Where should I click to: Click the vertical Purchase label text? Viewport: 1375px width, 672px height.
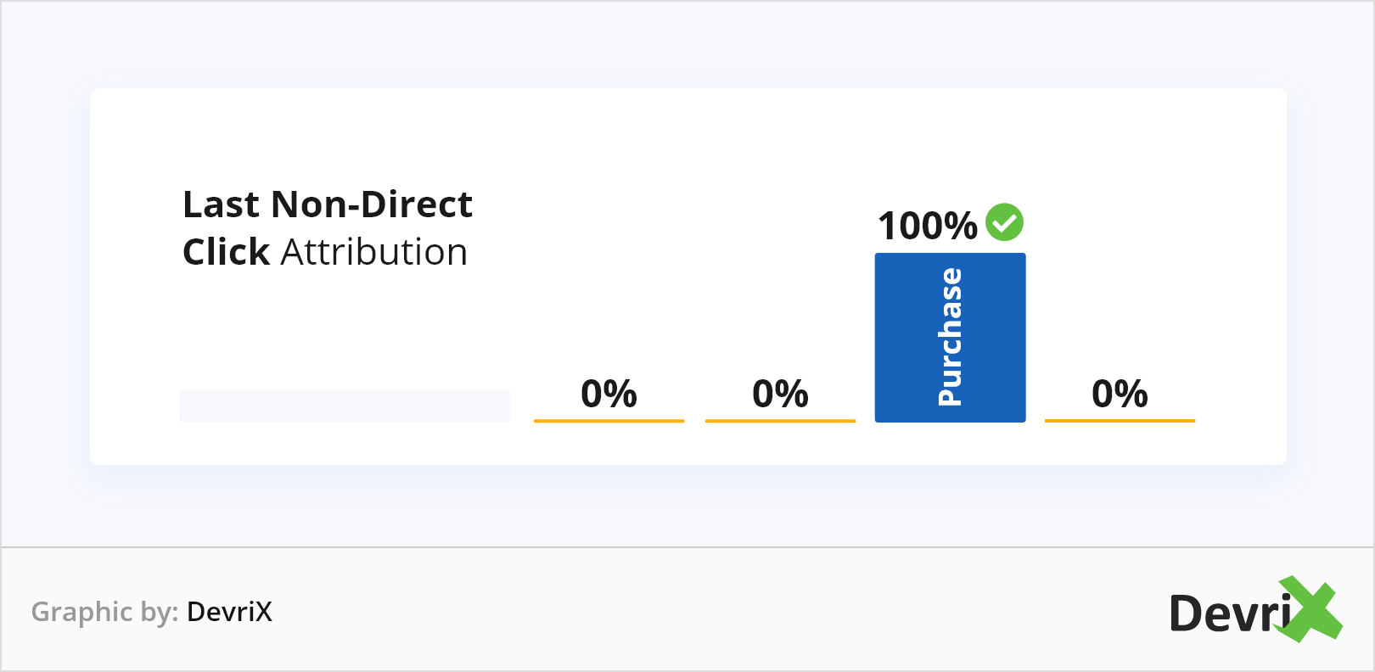point(950,337)
